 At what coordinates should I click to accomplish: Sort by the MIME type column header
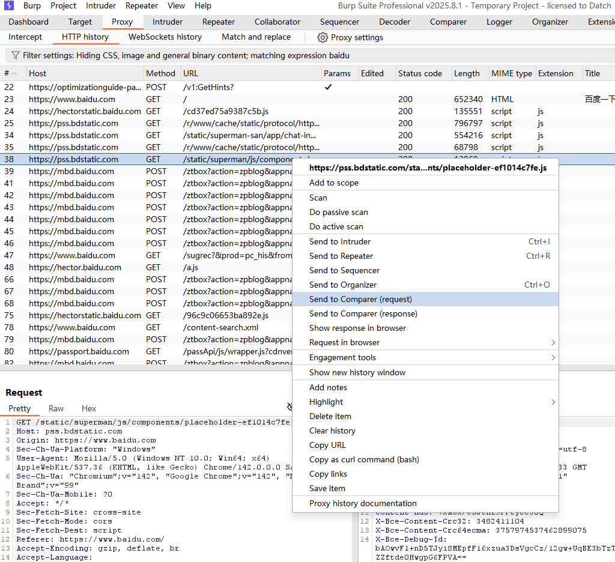click(x=512, y=74)
